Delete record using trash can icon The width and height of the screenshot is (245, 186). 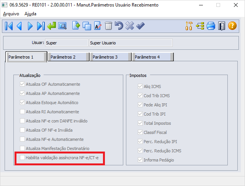pos(108,26)
